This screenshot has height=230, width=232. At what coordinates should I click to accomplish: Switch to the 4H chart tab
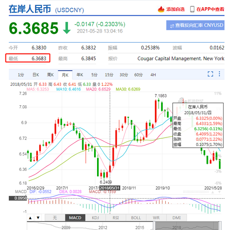pyautogui.click(x=153, y=75)
